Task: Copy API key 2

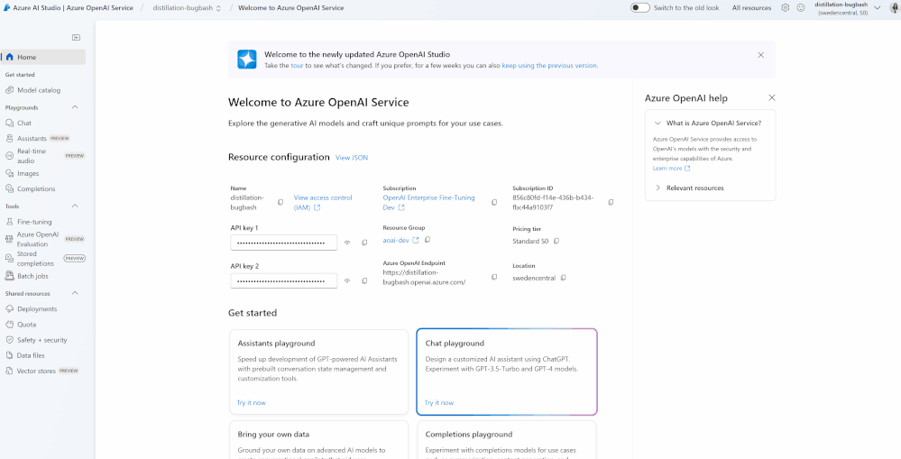Action: [x=364, y=281]
